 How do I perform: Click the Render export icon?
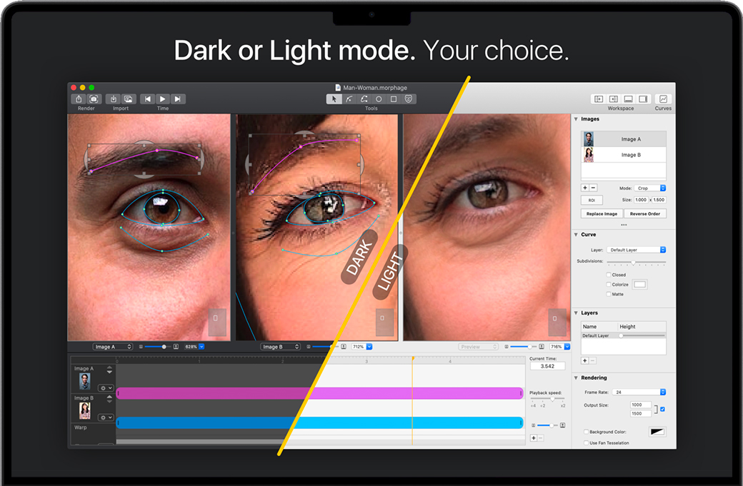(79, 99)
